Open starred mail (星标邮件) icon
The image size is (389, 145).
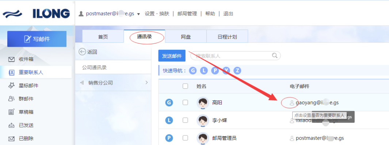pos(11,86)
